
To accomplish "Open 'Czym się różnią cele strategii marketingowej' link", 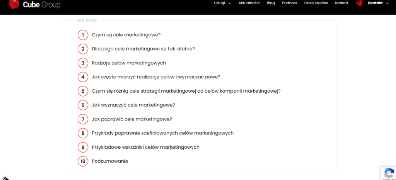I will click(x=186, y=91).
